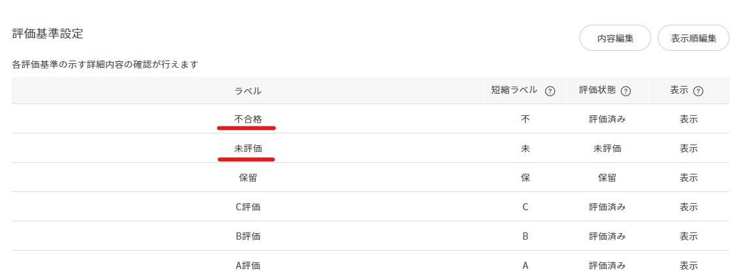
Task: Click help icon next to 表示 header
Action: (x=698, y=92)
